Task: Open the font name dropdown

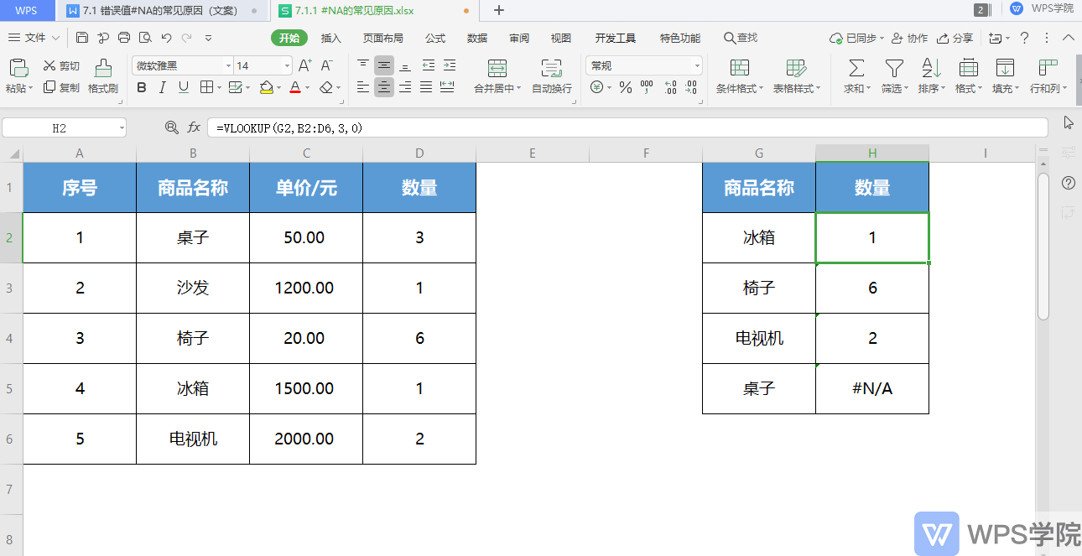Action: coord(228,65)
